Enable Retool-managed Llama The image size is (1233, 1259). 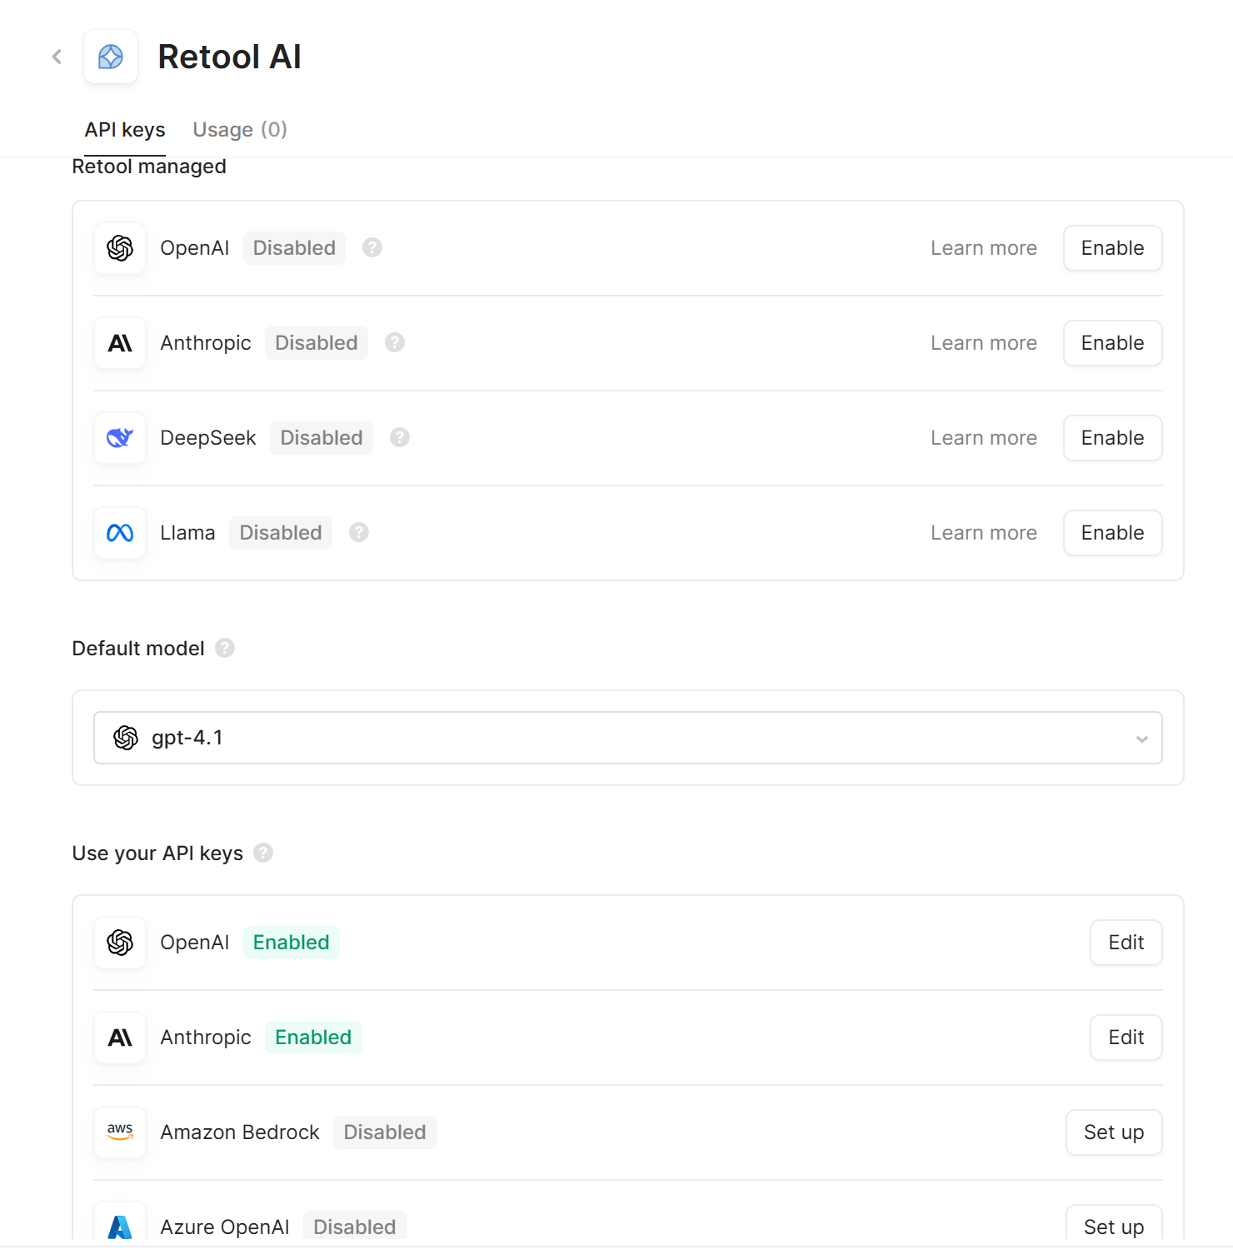[x=1112, y=533]
